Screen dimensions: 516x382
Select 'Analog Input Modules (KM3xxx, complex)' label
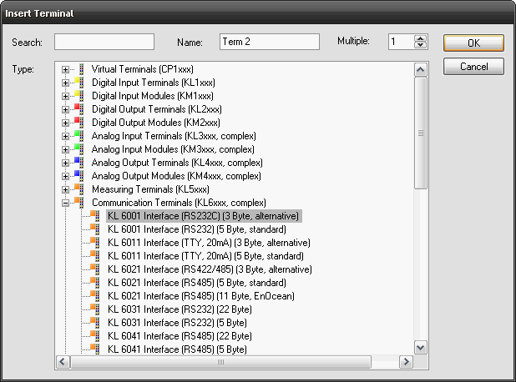pyautogui.click(x=173, y=149)
